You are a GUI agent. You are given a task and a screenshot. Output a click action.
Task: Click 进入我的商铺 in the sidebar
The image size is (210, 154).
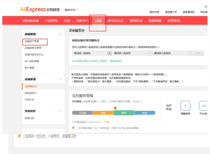tap(32, 61)
